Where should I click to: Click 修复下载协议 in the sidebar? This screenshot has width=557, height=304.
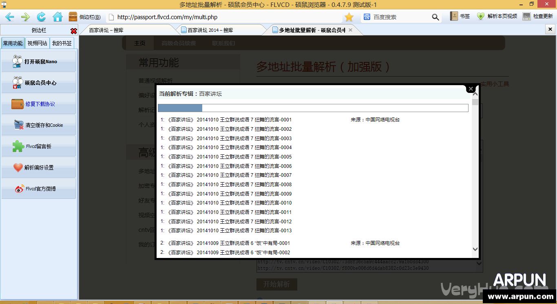pos(39,104)
